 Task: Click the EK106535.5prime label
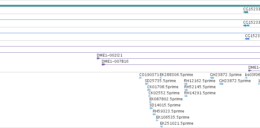pyautogui.click(x=173, y=117)
